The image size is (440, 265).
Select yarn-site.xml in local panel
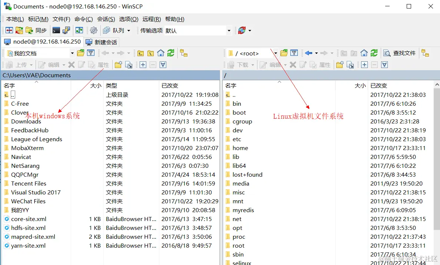click(x=29, y=245)
